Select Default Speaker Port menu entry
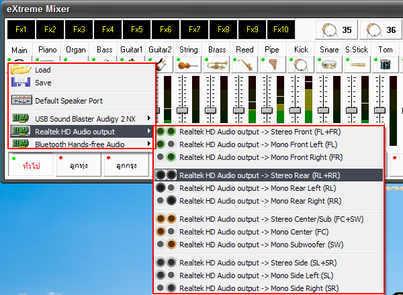 [x=82, y=101]
